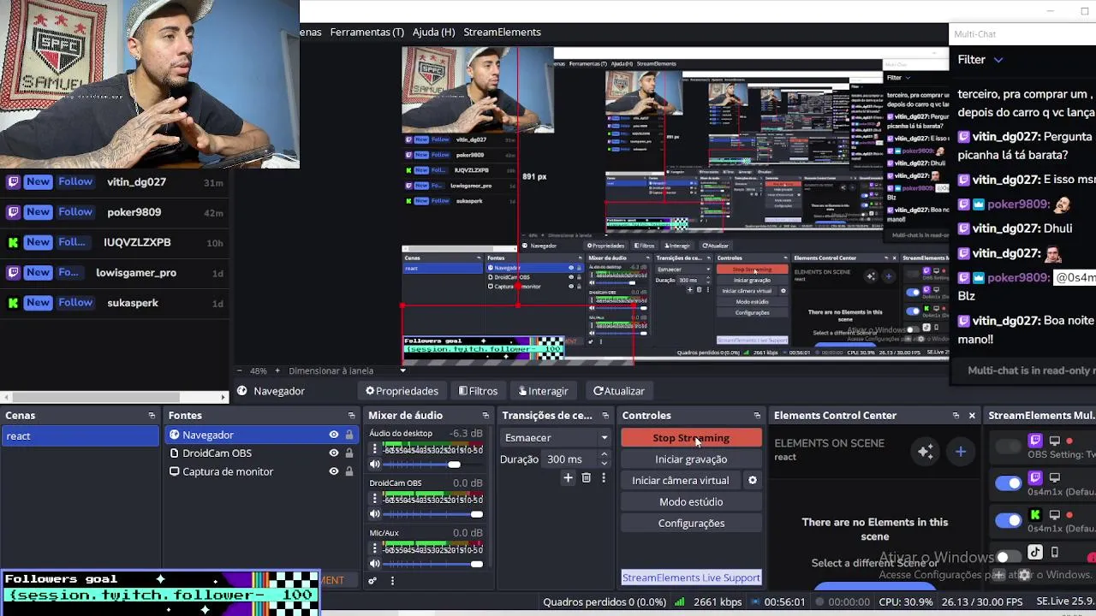Click the Stop Streaming button
The width and height of the screenshot is (1096, 616).
pyautogui.click(x=691, y=438)
